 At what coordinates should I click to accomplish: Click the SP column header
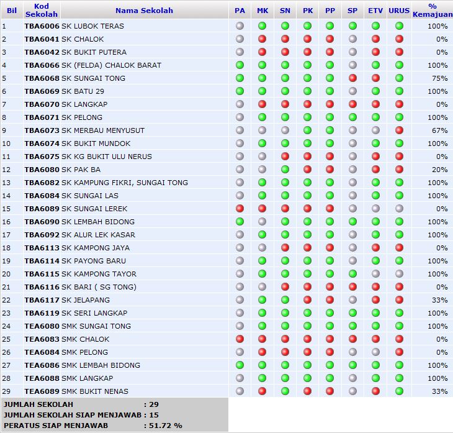click(x=352, y=11)
